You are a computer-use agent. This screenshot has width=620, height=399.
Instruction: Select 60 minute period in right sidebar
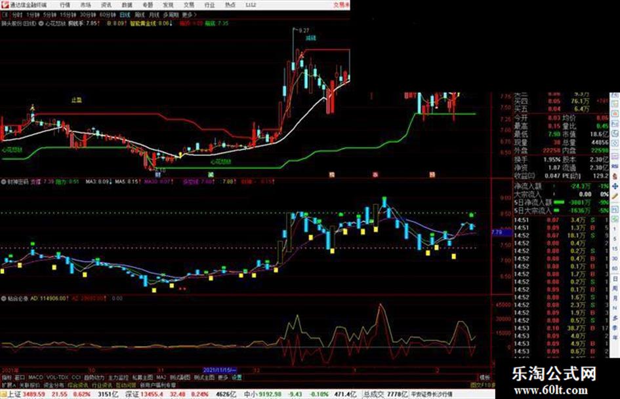coord(615,269)
